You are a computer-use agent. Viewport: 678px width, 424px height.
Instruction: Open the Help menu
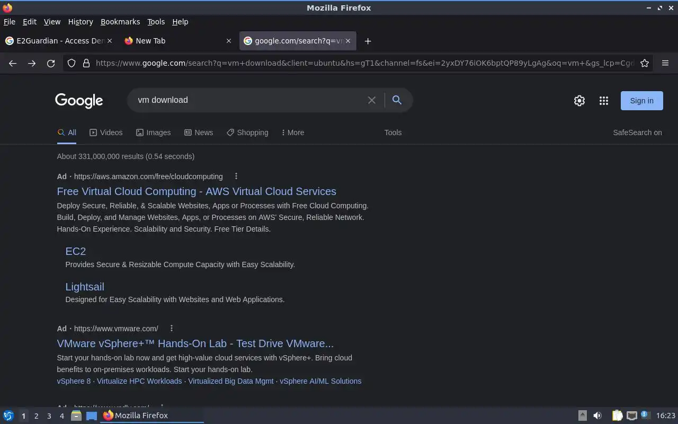(180, 22)
